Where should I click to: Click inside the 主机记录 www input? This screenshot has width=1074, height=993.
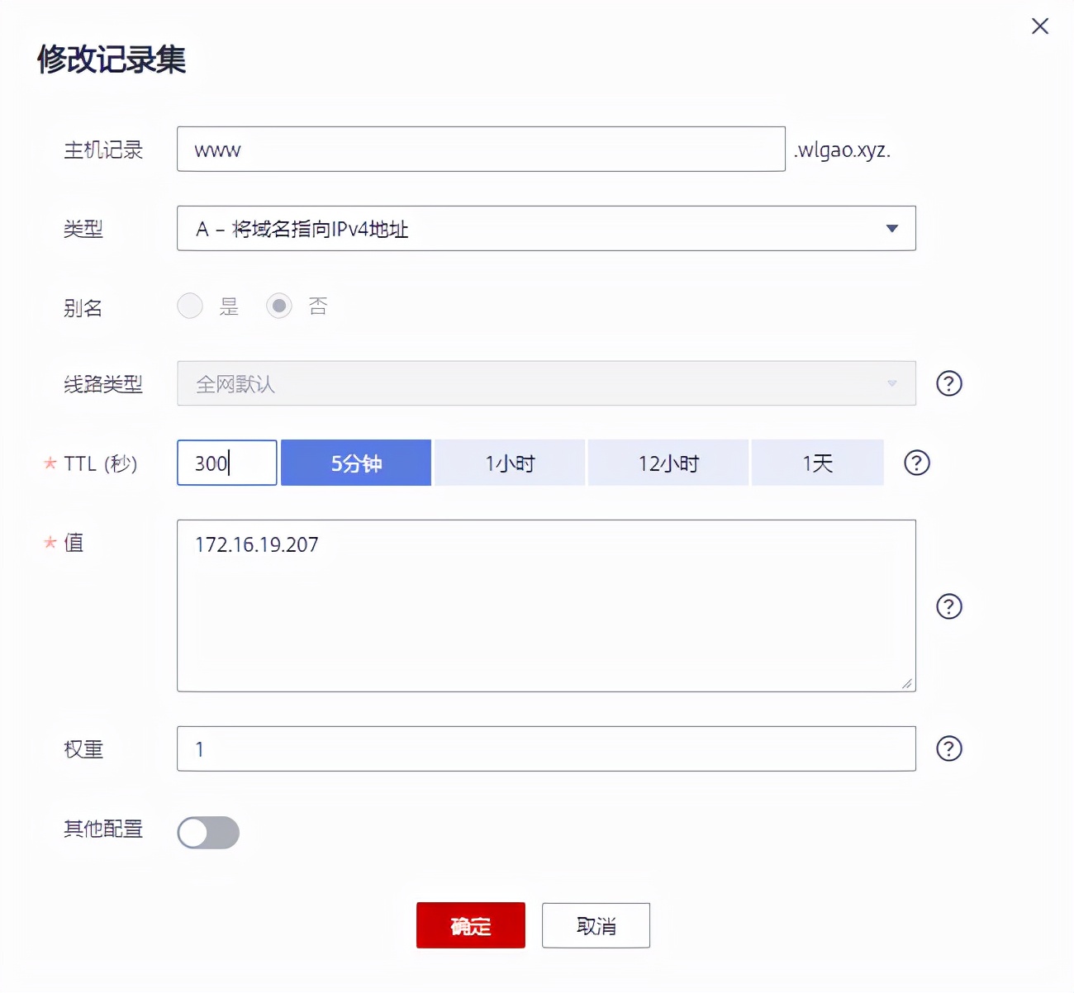coord(481,150)
